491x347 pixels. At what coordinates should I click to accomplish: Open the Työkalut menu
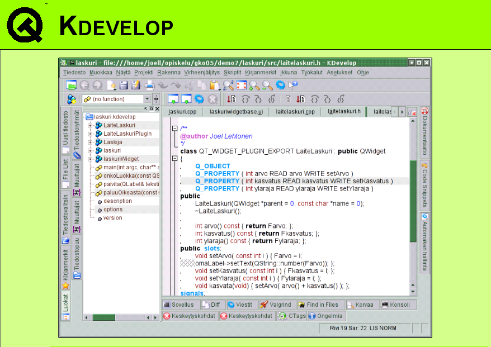point(312,73)
